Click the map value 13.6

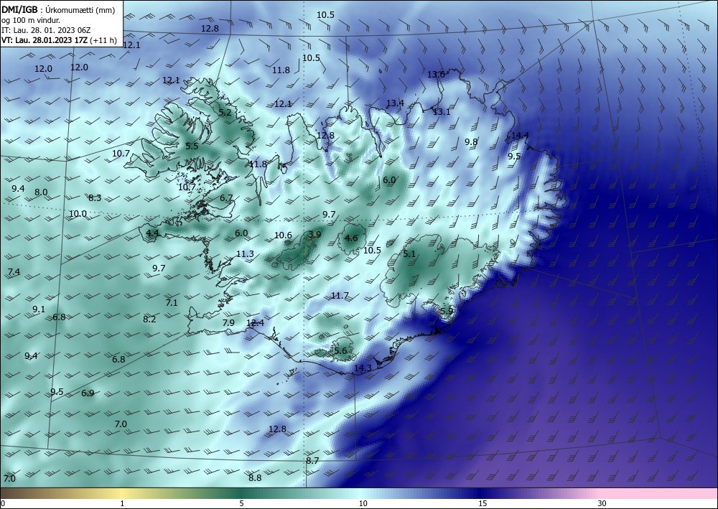(436, 74)
